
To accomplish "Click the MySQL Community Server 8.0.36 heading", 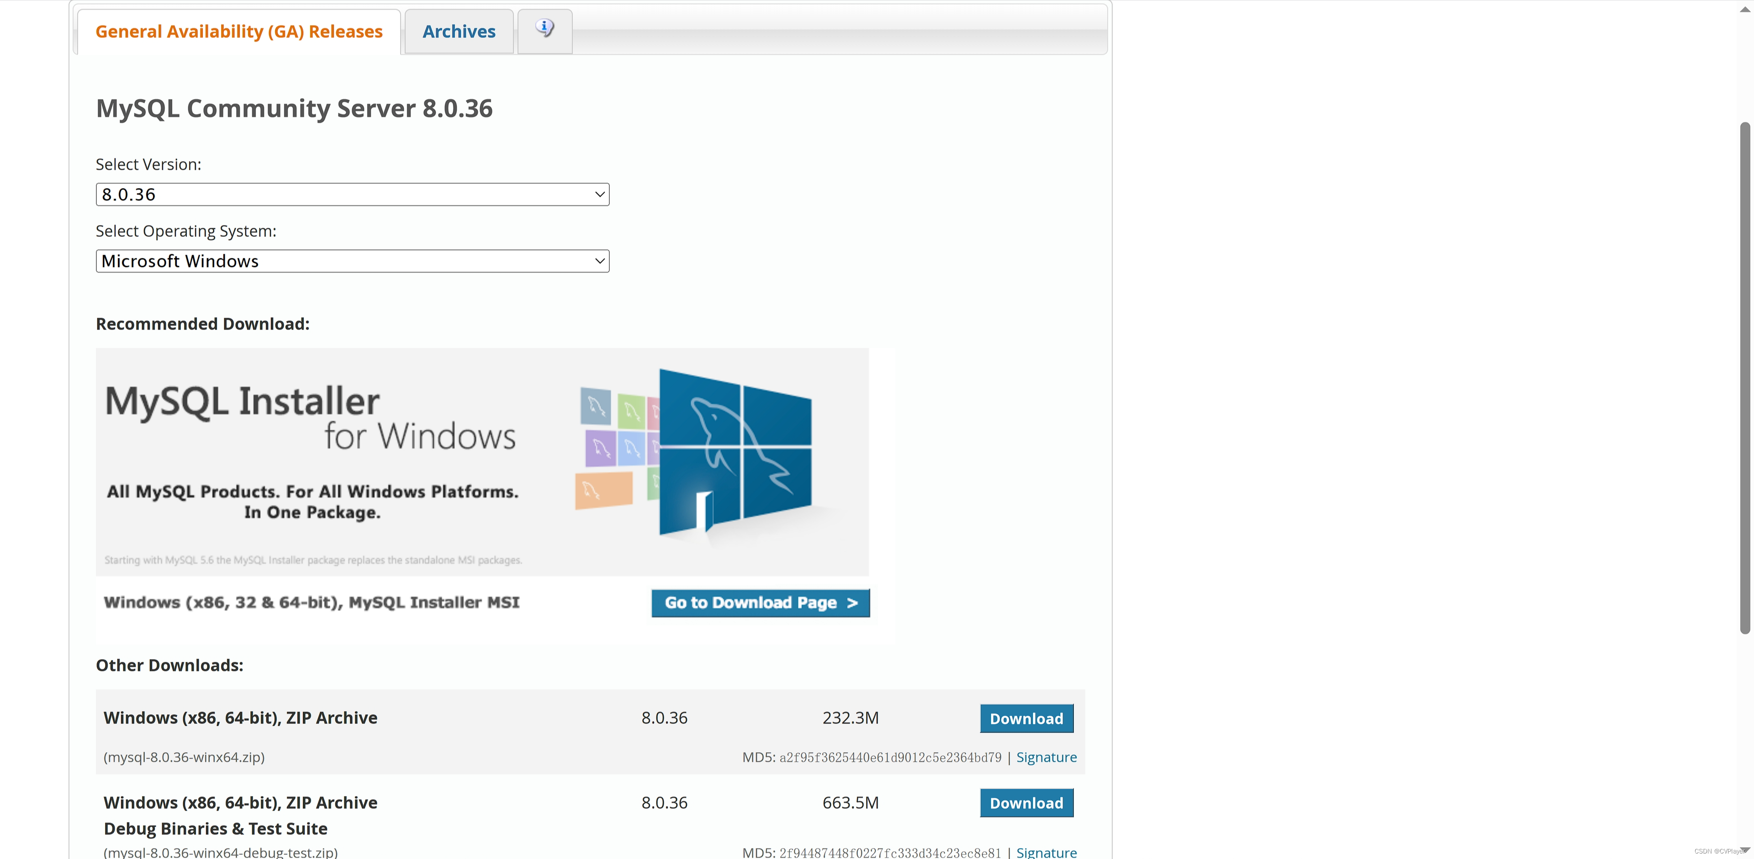I will click(293, 109).
